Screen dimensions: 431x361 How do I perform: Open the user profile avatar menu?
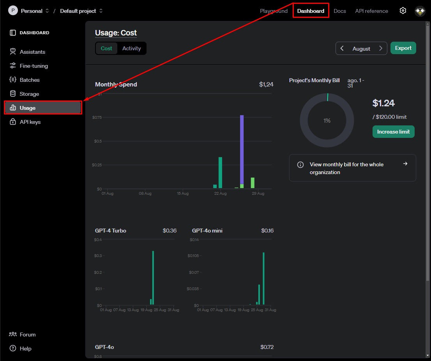[x=420, y=11]
